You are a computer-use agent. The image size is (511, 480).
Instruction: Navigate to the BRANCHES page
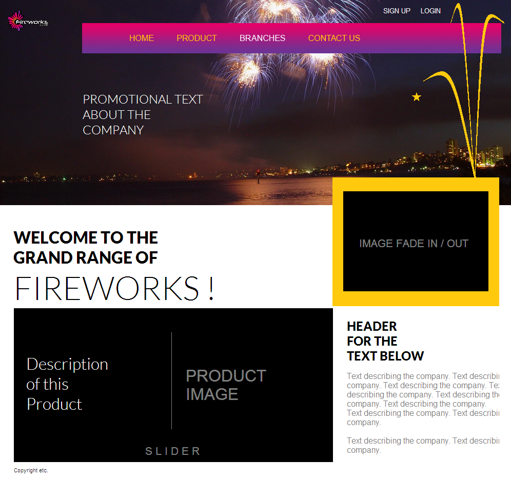262,37
